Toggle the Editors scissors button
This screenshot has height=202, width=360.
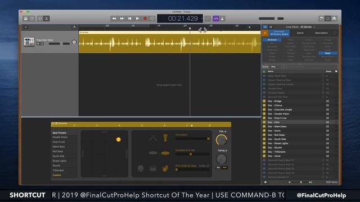tap(46, 19)
